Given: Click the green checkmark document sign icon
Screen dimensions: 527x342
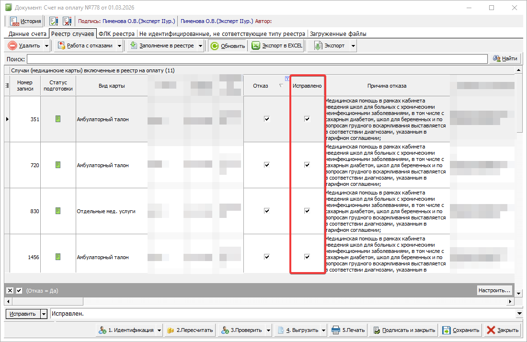Looking at the screenshot, I should 54,21.
